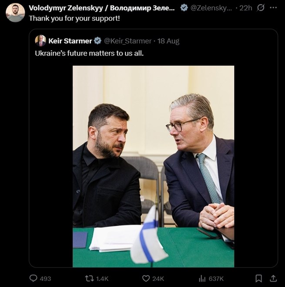Click the share icon on the tweet
This screenshot has width=285, height=287.
pos(273,278)
